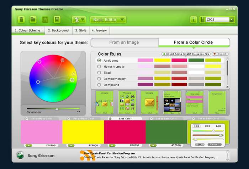Expand the color editor under F48FD9
The width and height of the screenshot is (249, 169).
[x=29, y=145]
